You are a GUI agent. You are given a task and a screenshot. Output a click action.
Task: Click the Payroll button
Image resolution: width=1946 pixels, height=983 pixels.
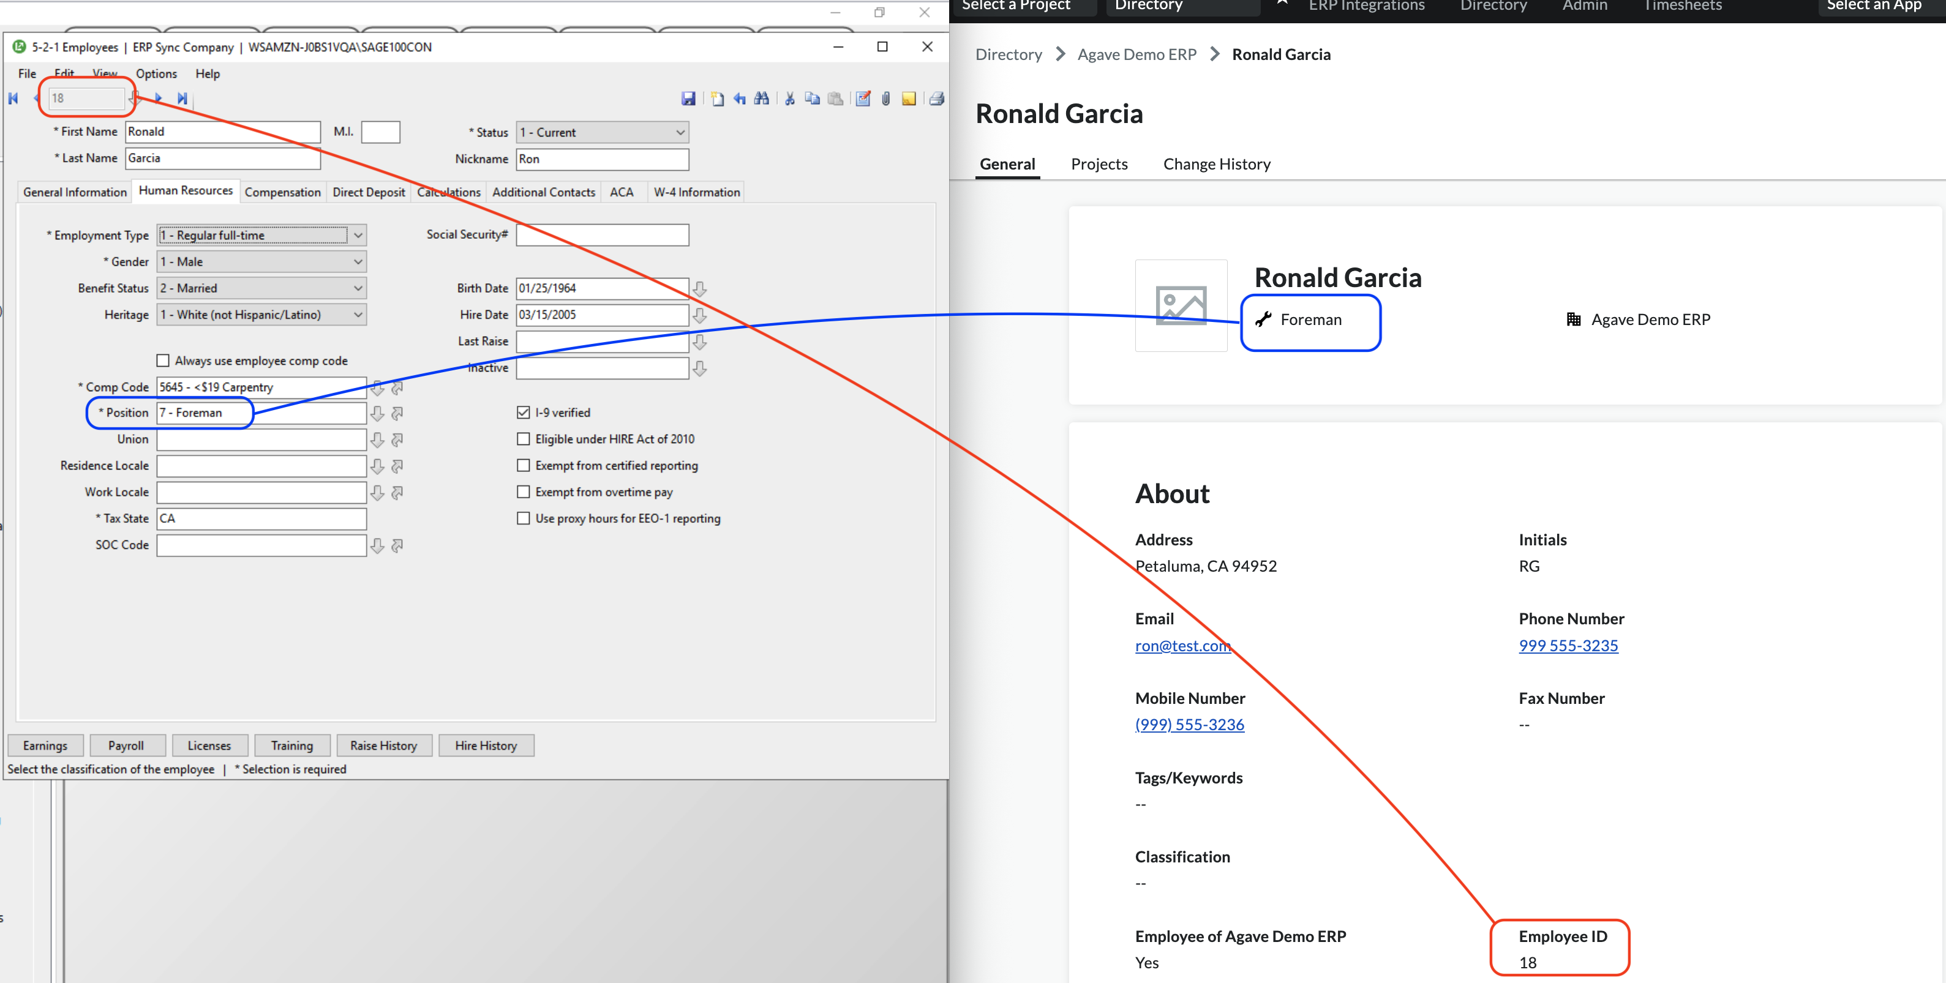pyautogui.click(x=126, y=746)
